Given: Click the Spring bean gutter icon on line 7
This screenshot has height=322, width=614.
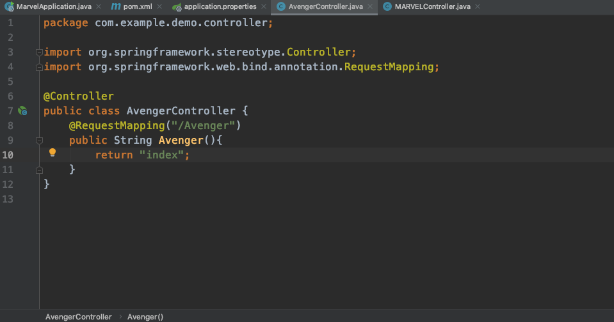Looking at the screenshot, I should coord(22,111).
